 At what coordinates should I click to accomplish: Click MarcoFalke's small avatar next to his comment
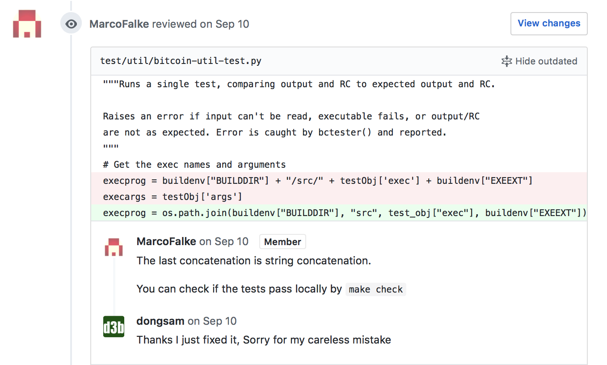[x=114, y=247]
